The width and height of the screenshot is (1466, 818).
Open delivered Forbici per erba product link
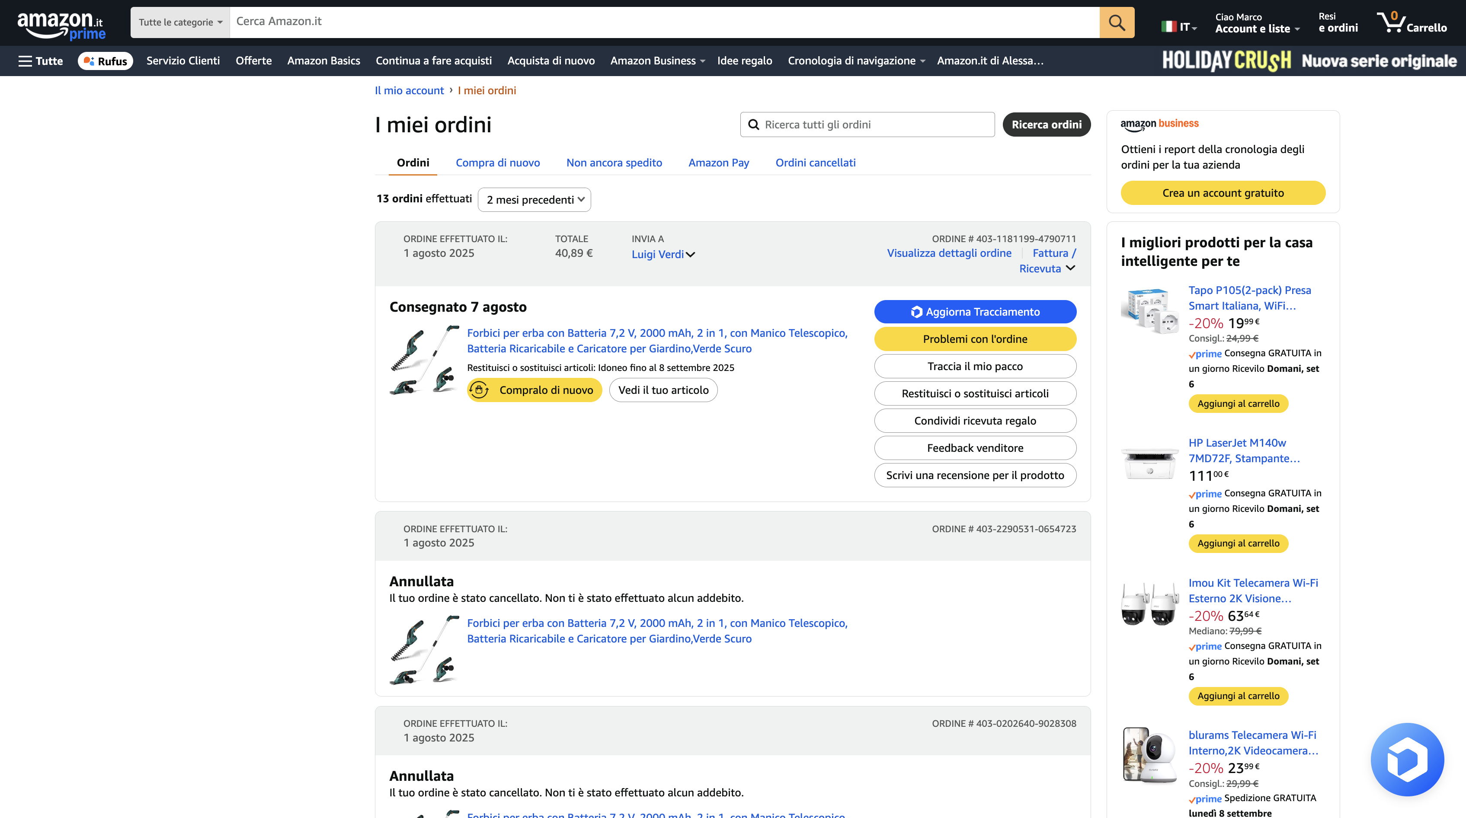click(x=657, y=341)
